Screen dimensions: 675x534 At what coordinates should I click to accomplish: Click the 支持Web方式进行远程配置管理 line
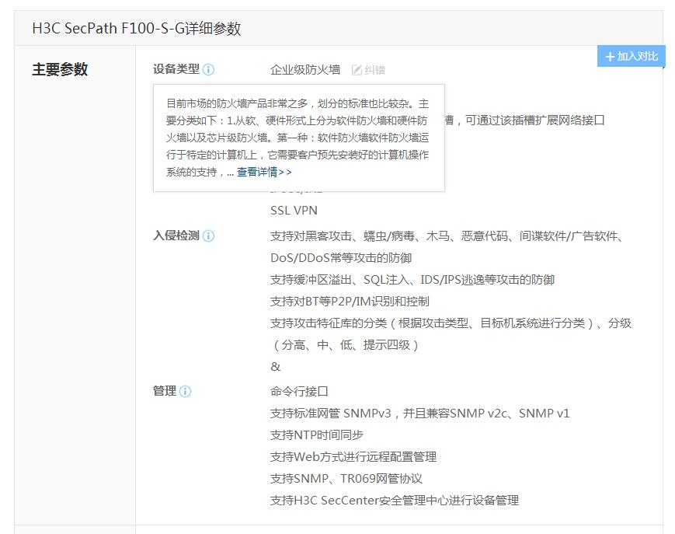[353, 457]
